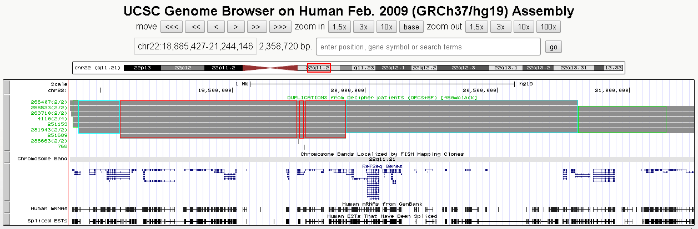This screenshot has height=229, width=698.
Task: Nudge view right with the > button
Action: (236, 27)
